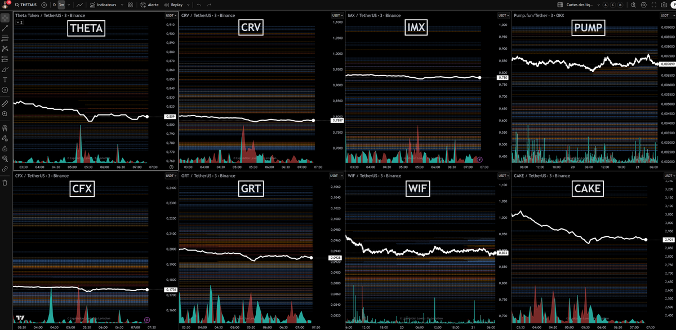Open the chart patterns tool
This screenshot has height=330, width=676.
5,49
